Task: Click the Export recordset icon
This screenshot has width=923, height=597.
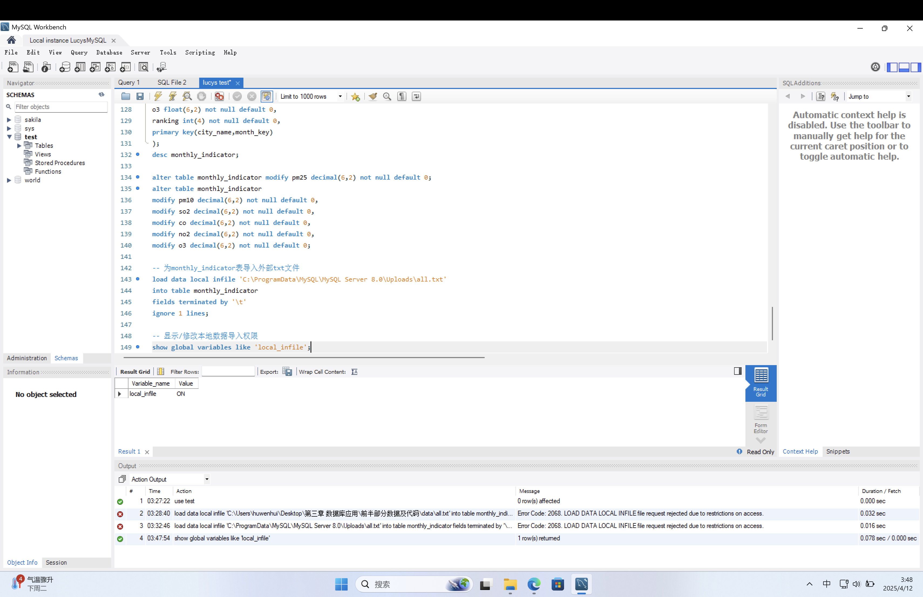Action: [x=287, y=372]
